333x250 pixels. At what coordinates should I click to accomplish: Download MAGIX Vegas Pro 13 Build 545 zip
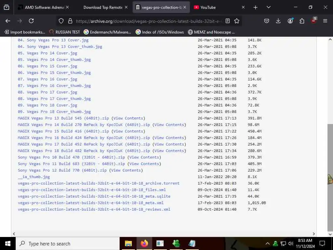coord(63,118)
